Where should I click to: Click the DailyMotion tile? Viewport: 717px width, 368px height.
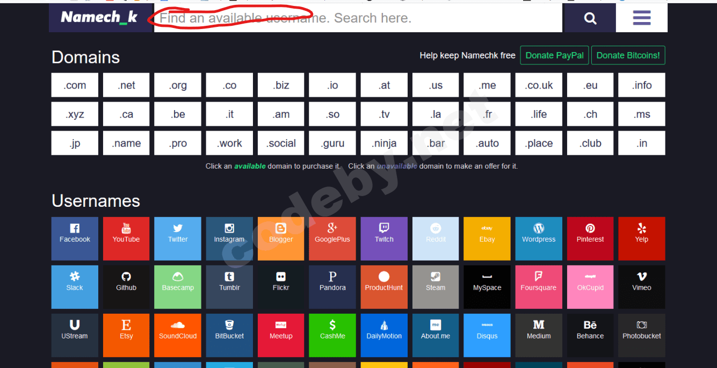pyautogui.click(x=384, y=335)
